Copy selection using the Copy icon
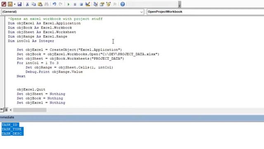 coord(34,4)
